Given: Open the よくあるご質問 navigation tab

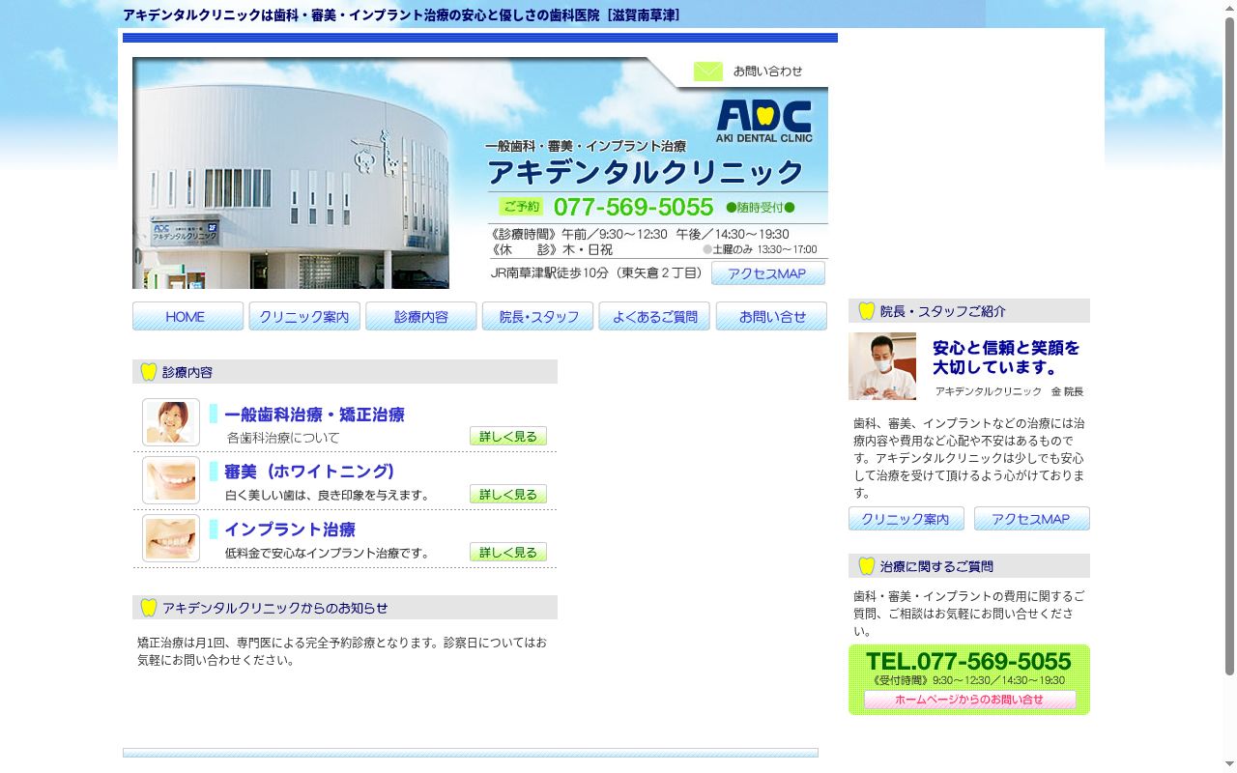Looking at the screenshot, I should (x=654, y=316).
